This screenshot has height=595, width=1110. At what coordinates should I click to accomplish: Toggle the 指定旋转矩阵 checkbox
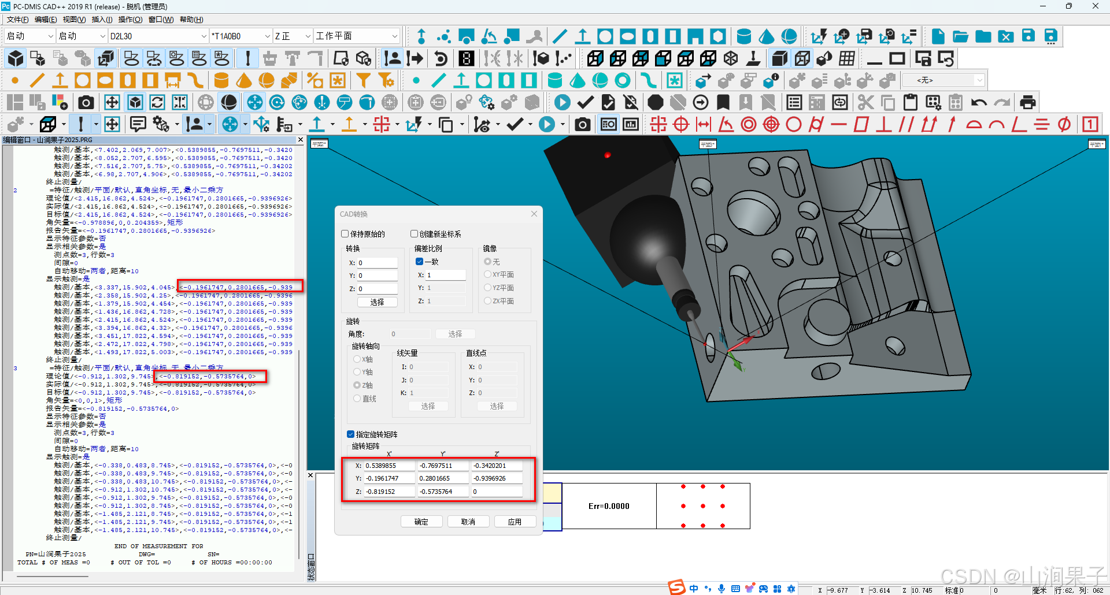[350, 434]
